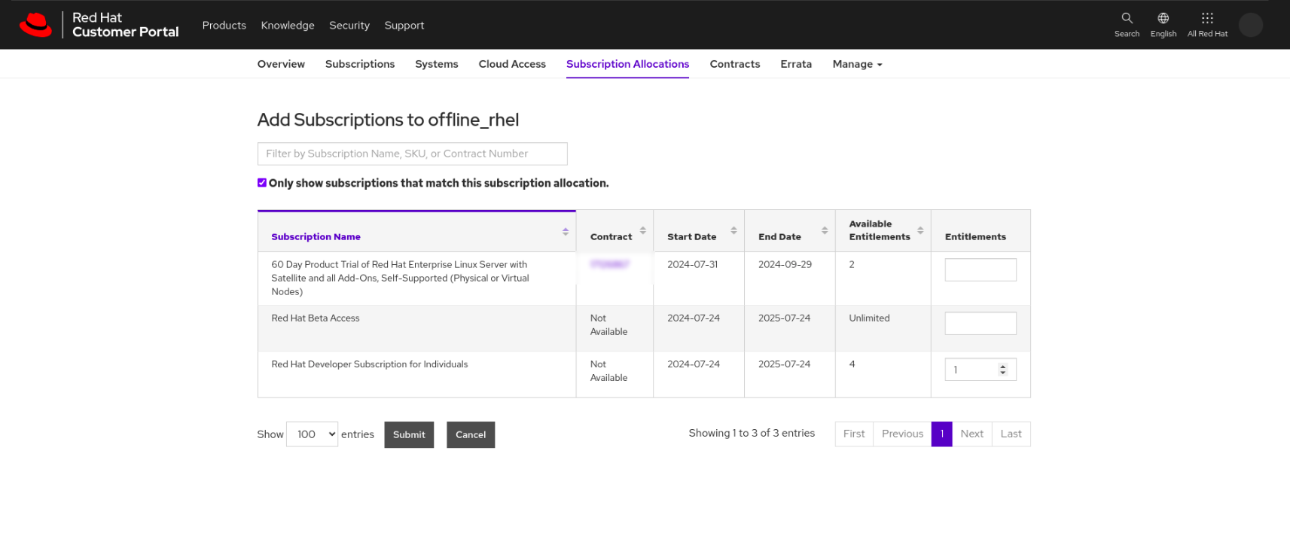Switch to the Subscriptions tab

pyautogui.click(x=360, y=64)
